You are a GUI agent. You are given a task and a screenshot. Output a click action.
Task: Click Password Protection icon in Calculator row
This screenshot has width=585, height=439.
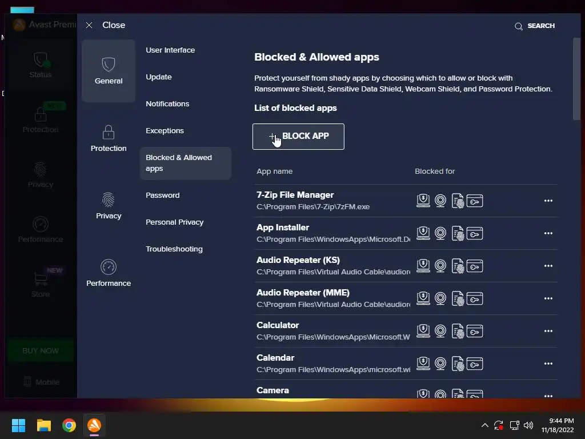[475, 331]
